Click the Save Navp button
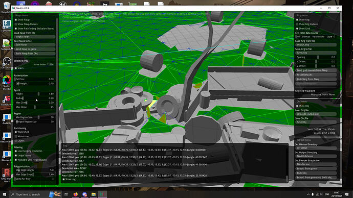This screenshot has height=198, width=353. 34,45
